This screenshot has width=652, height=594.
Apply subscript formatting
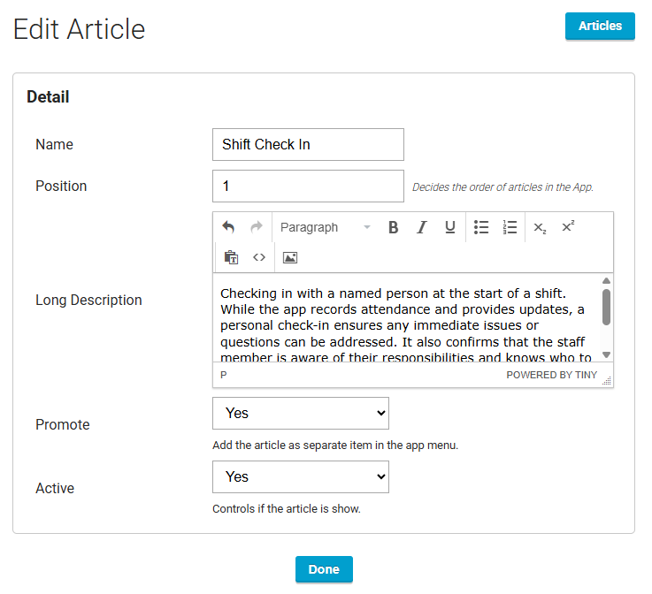pyautogui.click(x=540, y=227)
